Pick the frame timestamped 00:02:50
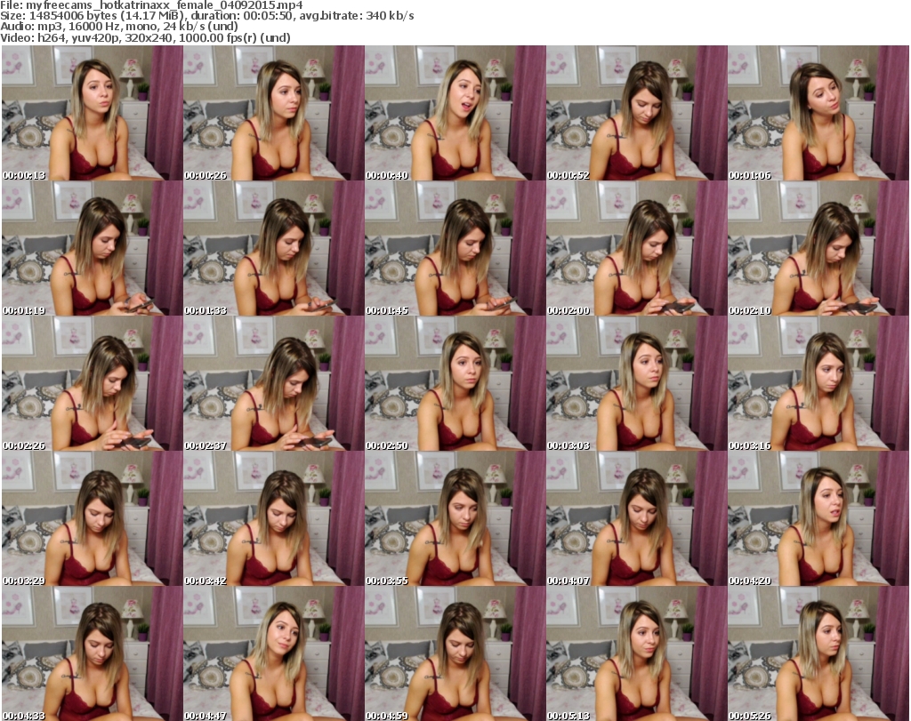The width and height of the screenshot is (911, 721). coord(455,384)
